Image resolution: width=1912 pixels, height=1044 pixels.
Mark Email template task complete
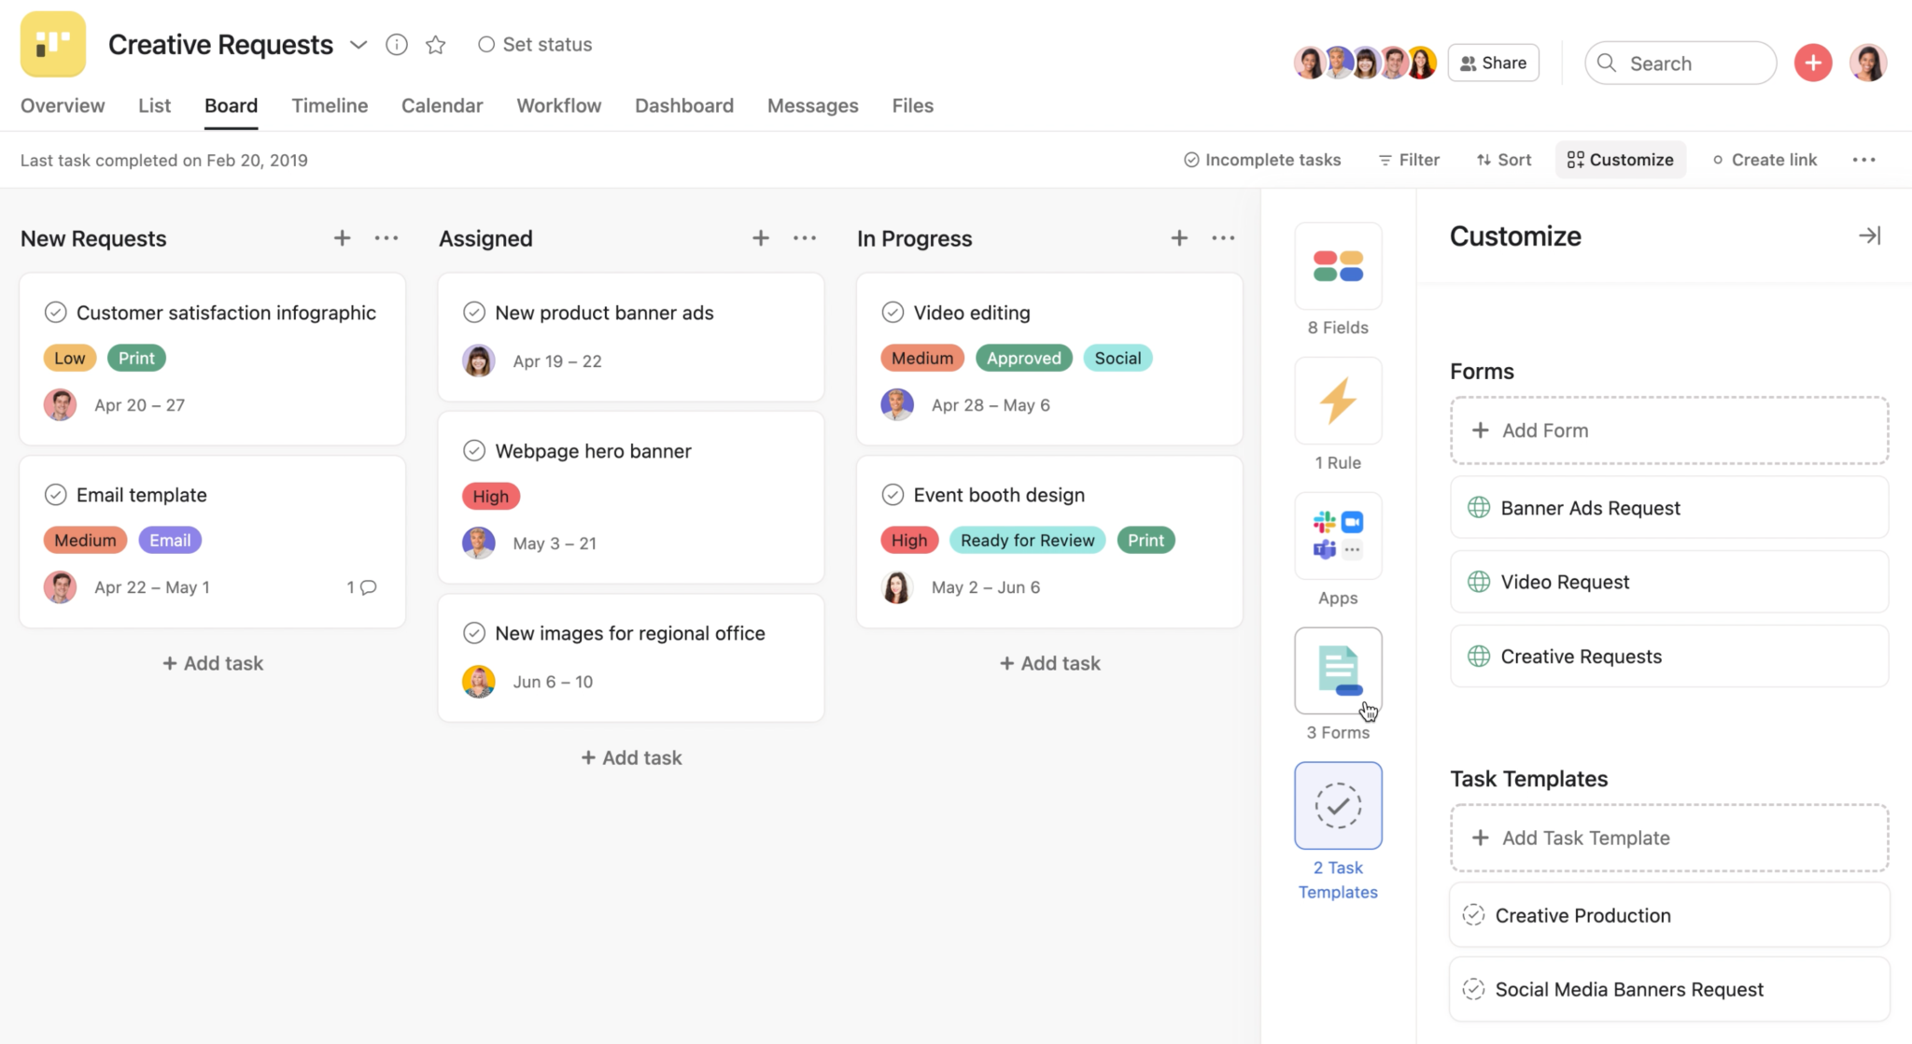click(56, 494)
